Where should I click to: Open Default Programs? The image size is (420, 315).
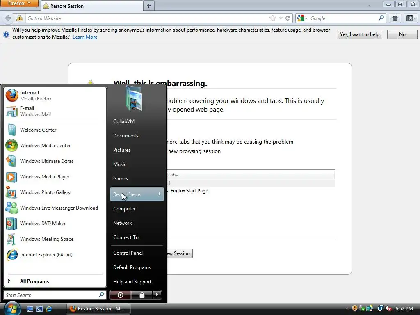point(137,267)
